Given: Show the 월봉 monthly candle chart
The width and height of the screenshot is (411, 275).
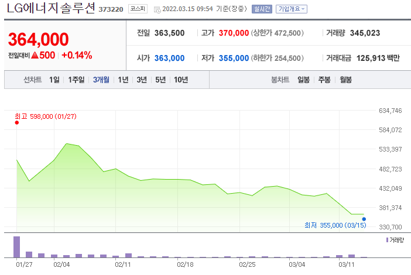Looking at the screenshot, I should [345, 80].
